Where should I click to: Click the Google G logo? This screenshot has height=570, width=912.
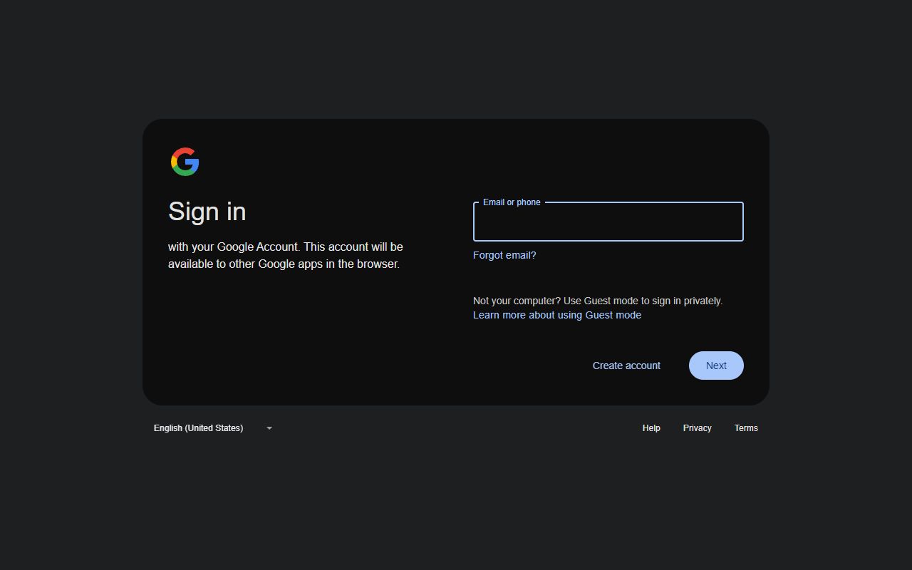185,162
